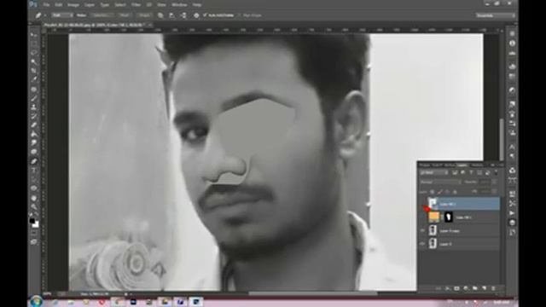Select the Gradient tool
This screenshot has height=307, width=546.
coord(34,134)
